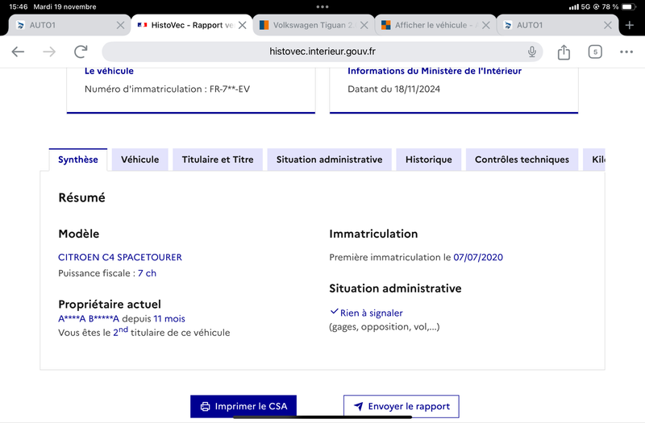Go back with the browser back arrow
The height and width of the screenshot is (423, 645).
click(18, 52)
